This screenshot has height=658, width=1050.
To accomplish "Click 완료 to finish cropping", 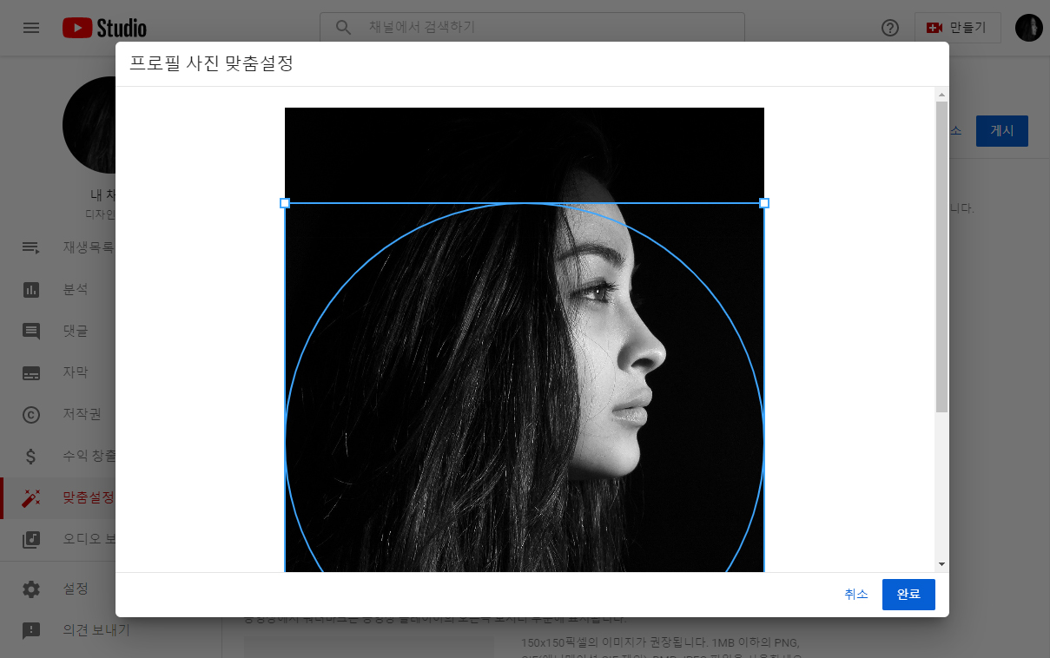I will pyautogui.click(x=908, y=595).
